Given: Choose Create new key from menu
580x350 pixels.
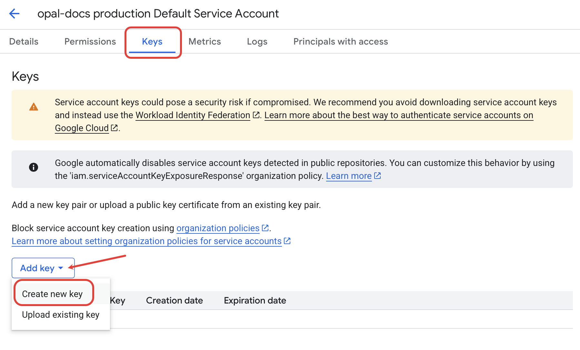Looking at the screenshot, I should [52, 294].
